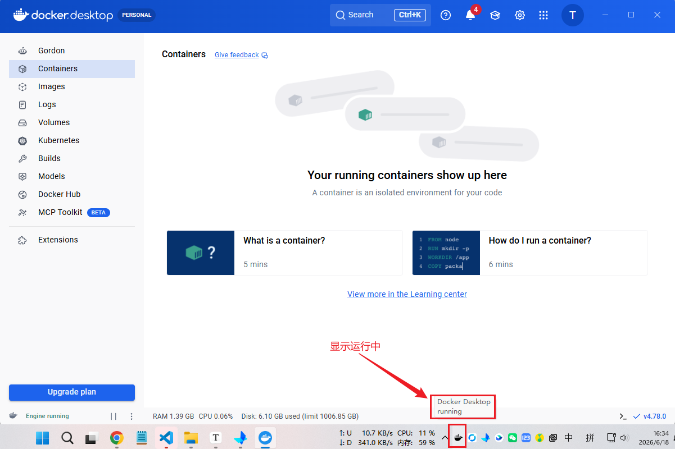Open MCP Toolkit in the sidebar
This screenshot has width=675, height=449.
point(72,212)
